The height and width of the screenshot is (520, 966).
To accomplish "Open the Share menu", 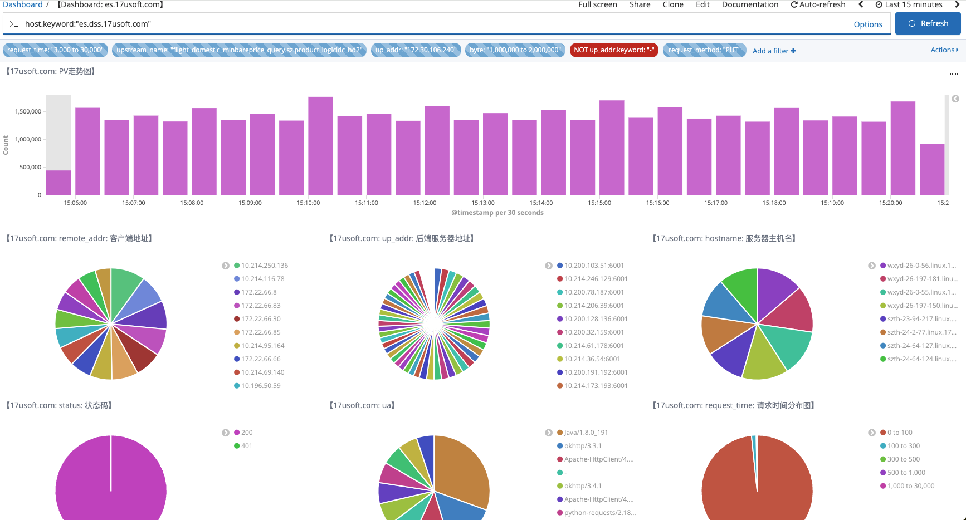I will coord(640,4).
